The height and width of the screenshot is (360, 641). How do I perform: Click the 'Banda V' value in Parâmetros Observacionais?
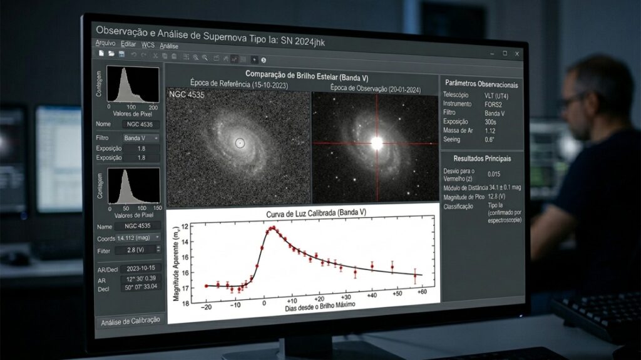[495, 114]
